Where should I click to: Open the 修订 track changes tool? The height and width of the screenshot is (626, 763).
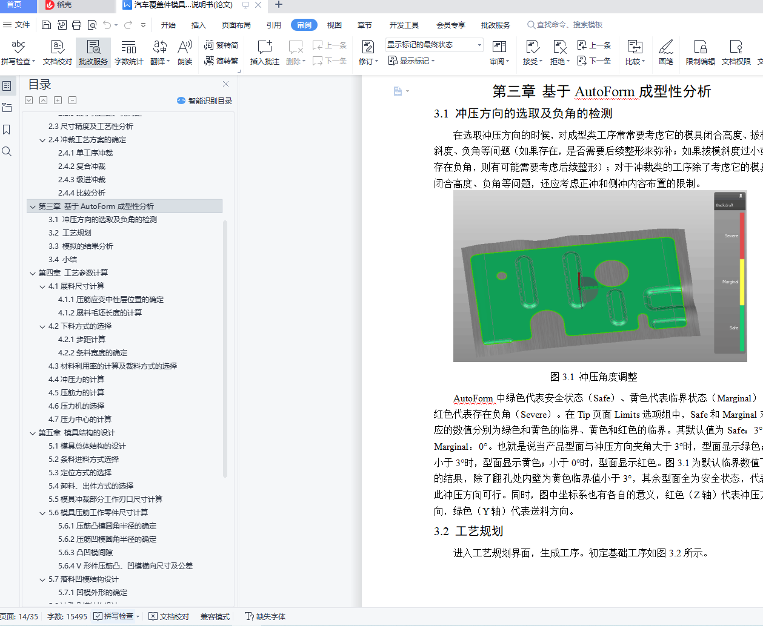pyautogui.click(x=368, y=52)
